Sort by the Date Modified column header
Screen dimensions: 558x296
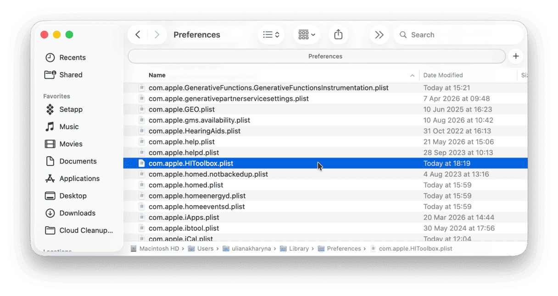(443, 75)
